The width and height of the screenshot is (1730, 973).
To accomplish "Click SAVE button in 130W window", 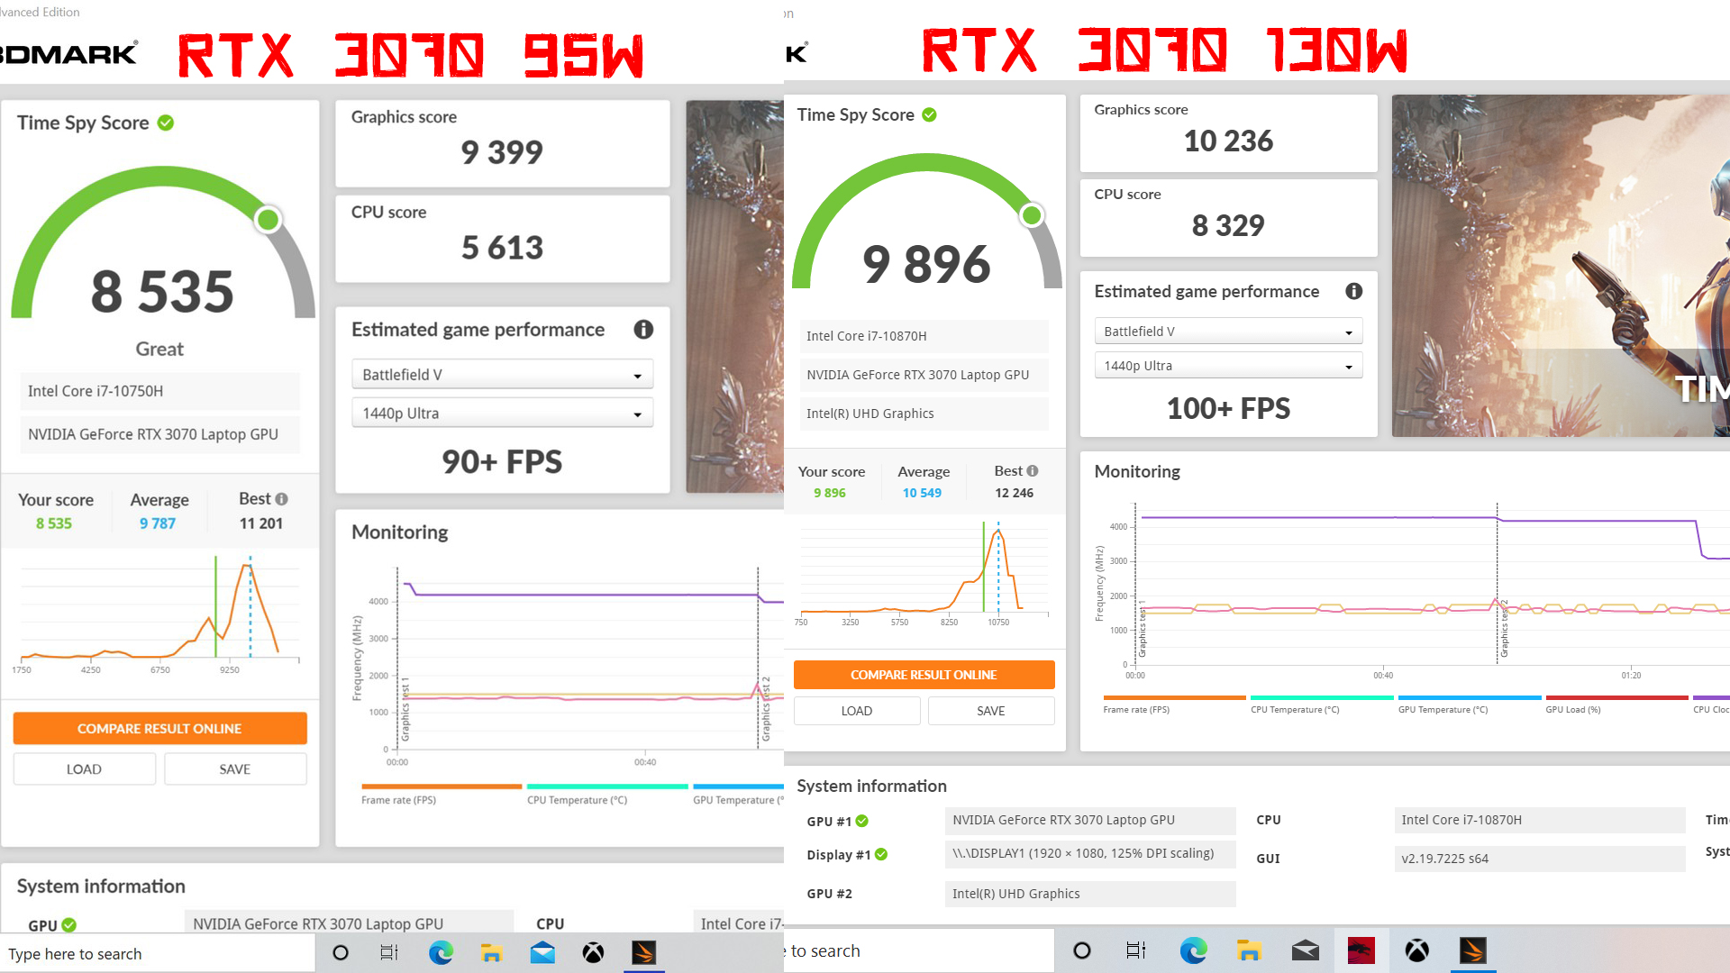I will tap(991, 711).
